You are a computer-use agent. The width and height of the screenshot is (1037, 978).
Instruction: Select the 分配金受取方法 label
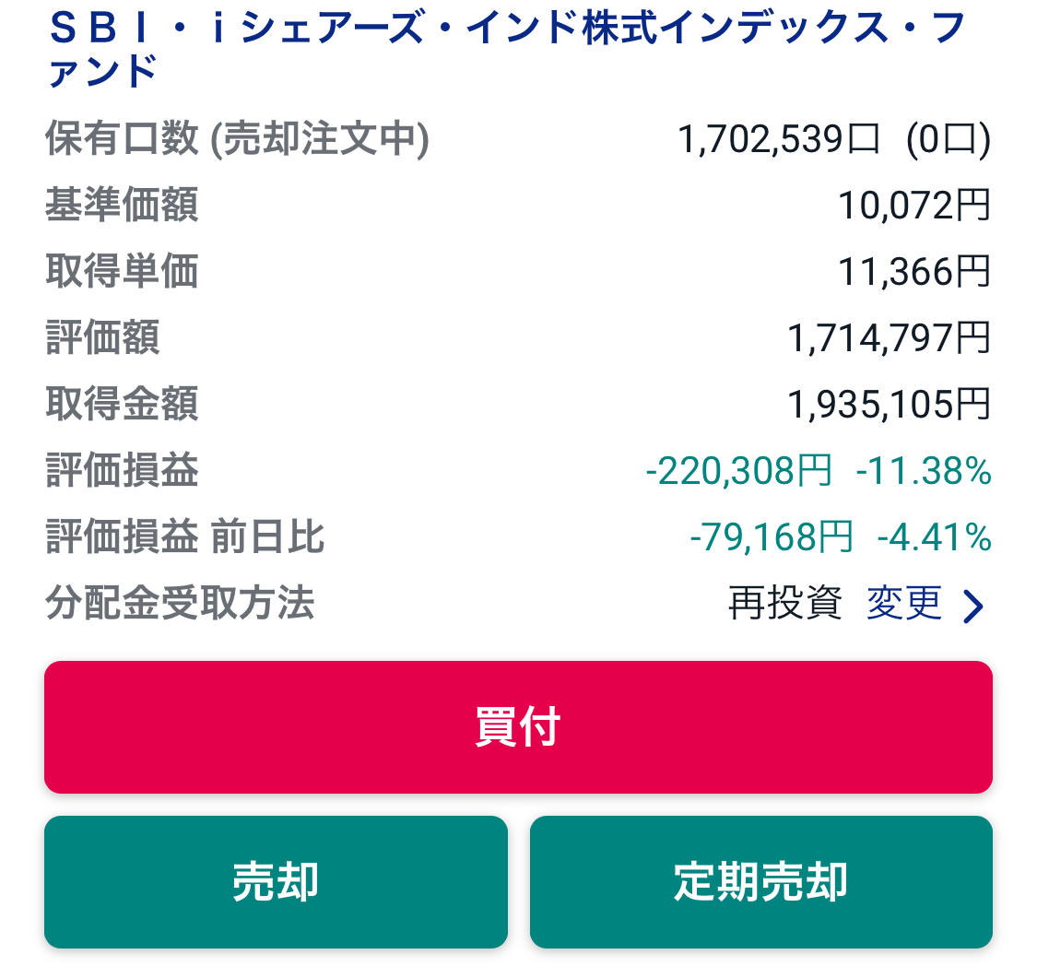[x=180, y=604]
